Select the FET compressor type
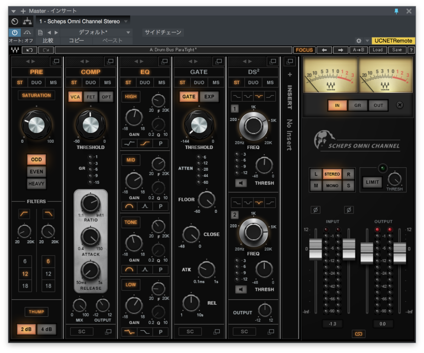The image size is (424, 353). [x=90, y=97]
